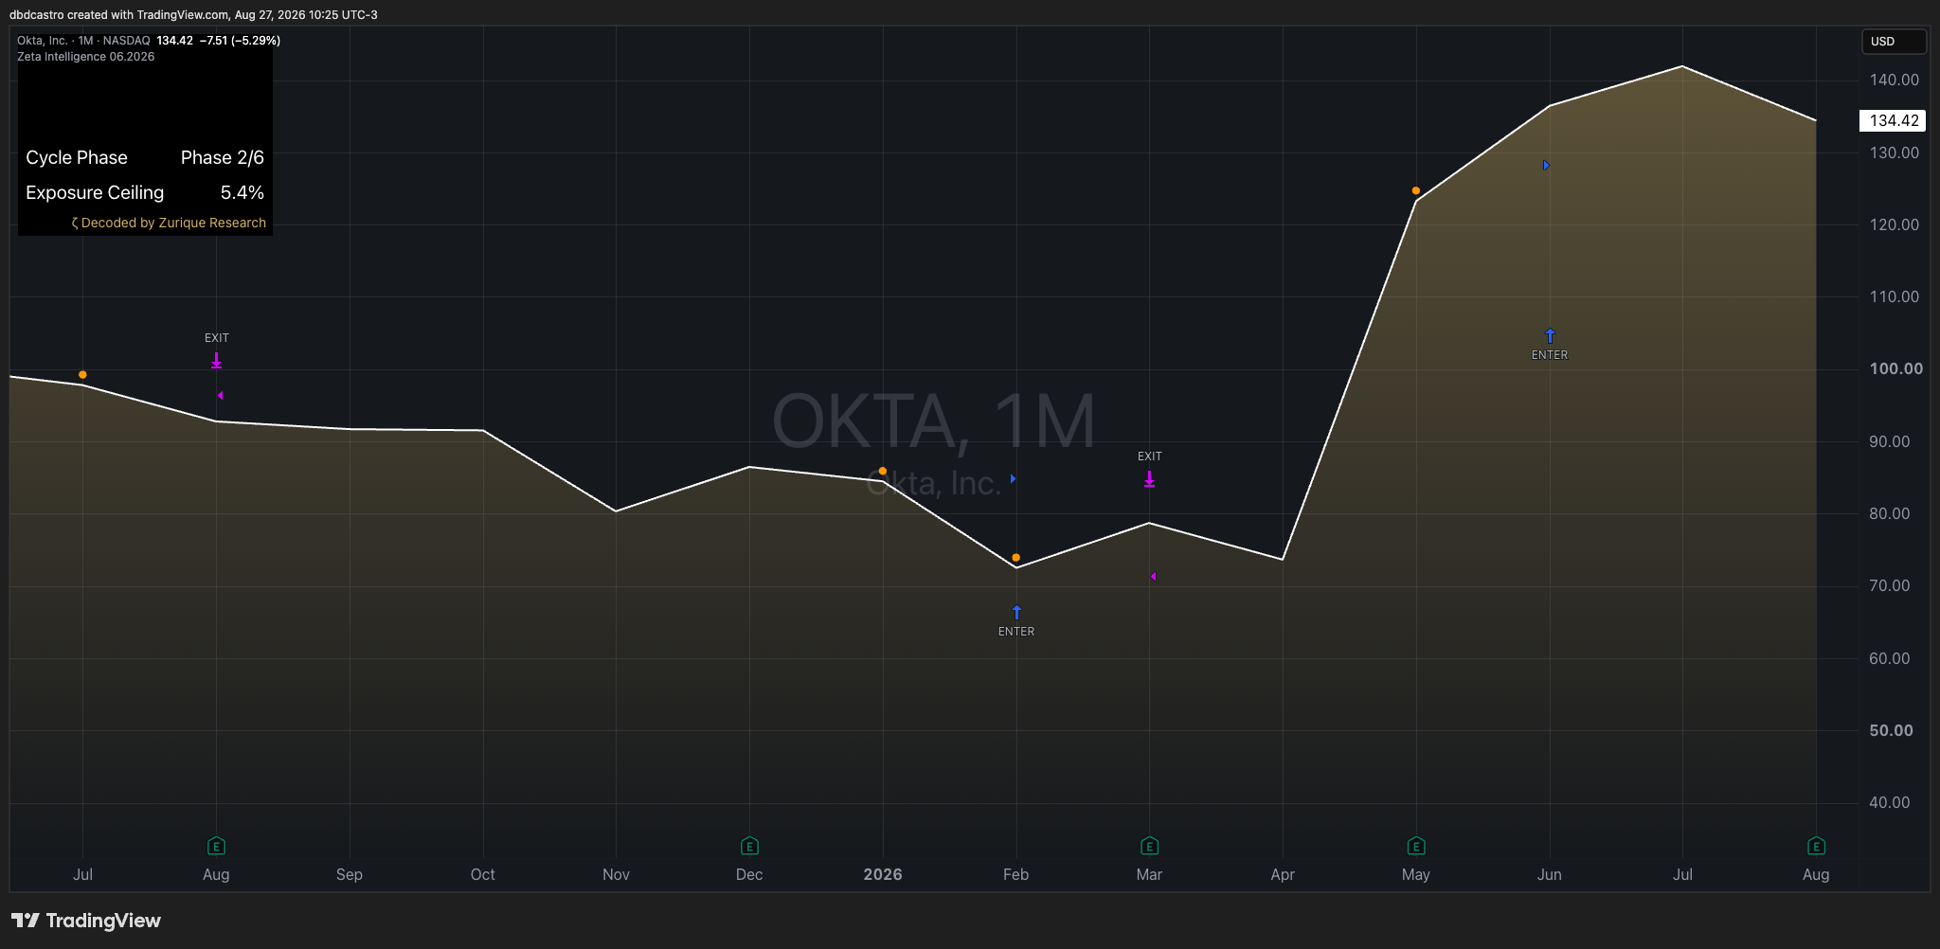Click the zeta symbol before 'Decoded by'
Viewport: 1940px width, 949px height.
75,224
